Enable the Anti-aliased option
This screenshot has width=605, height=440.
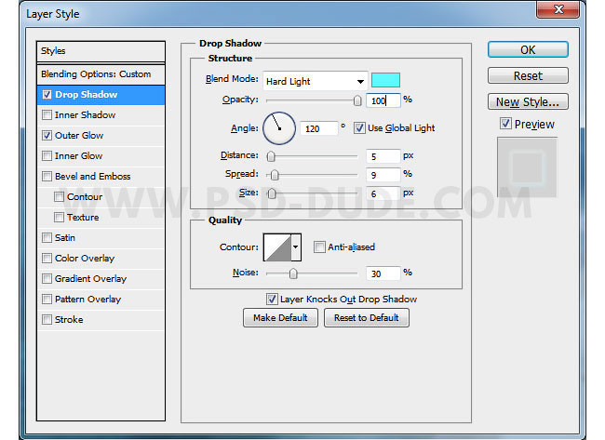[x=320, y=247]
